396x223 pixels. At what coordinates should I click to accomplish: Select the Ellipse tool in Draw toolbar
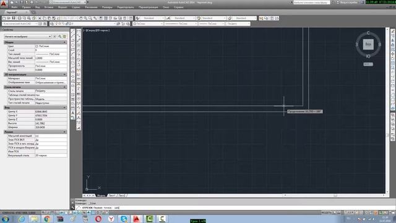[x=73, y=72]
